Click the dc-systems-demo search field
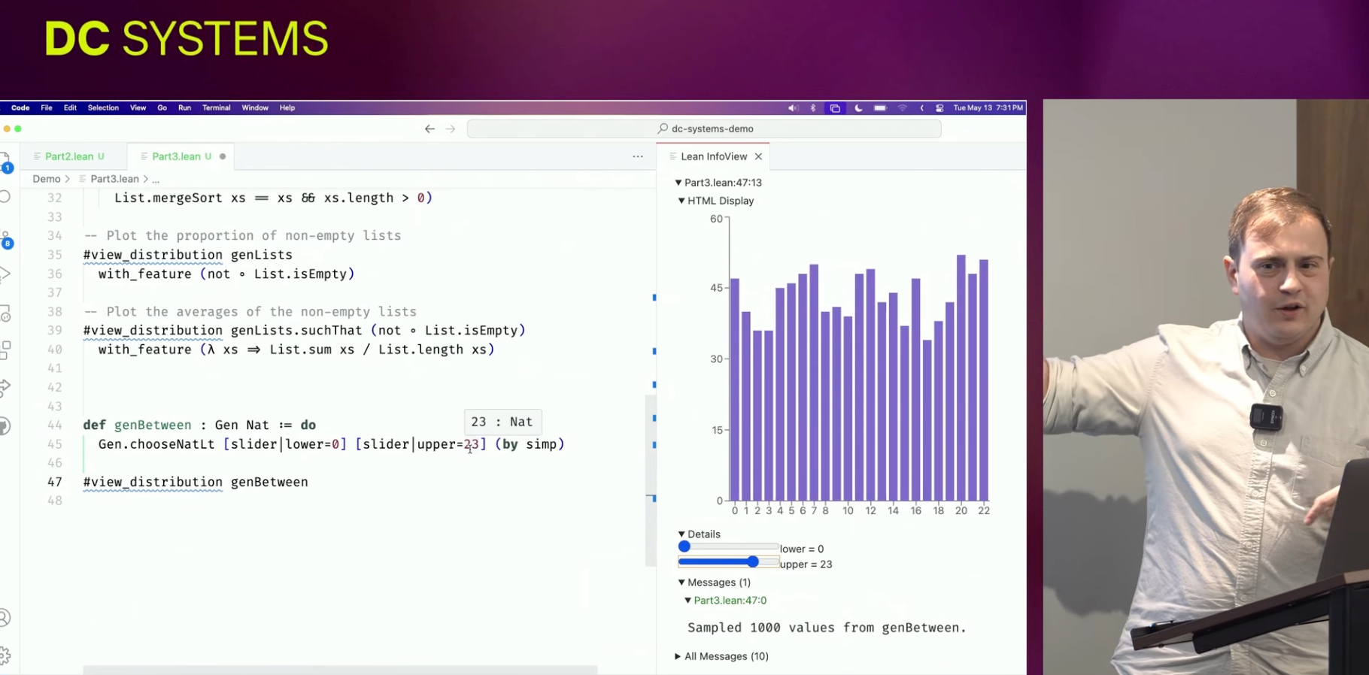The image size is (1369, 675). pos(704,129)
